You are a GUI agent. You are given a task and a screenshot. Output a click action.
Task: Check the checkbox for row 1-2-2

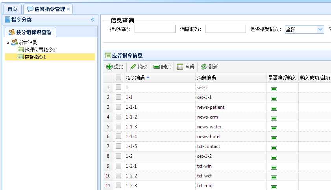118,175
